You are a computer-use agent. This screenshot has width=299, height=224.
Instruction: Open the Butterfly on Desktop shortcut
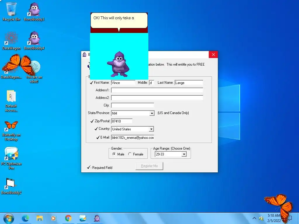pyautogui.click(x=11, y=131)
